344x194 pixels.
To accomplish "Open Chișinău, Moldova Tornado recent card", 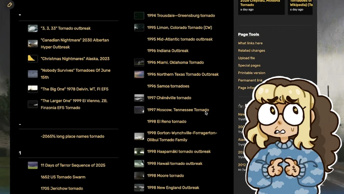I will coord(261,6).
